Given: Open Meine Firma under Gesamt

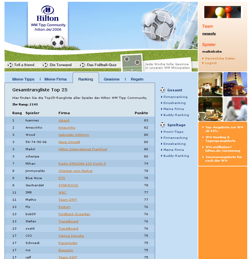Looking at the screenshot, I should pos(174,109).
